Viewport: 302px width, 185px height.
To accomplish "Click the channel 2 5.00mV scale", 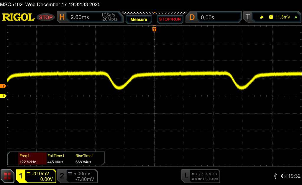I will click(82, 174).
